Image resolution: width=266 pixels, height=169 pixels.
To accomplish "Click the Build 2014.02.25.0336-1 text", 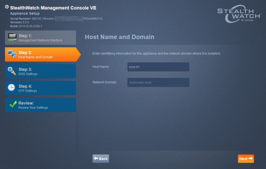I will pyautogui.click(x=26, y=26).
